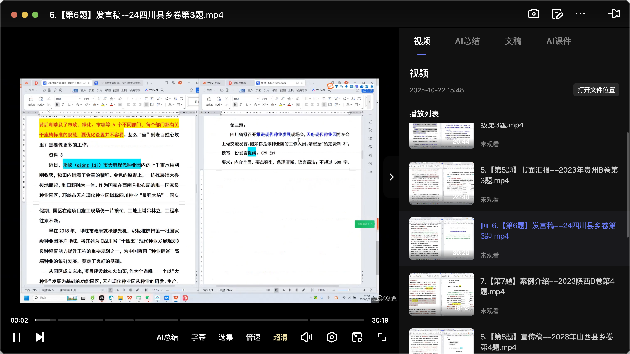Pause the video playback

click(x=17, y=337)
